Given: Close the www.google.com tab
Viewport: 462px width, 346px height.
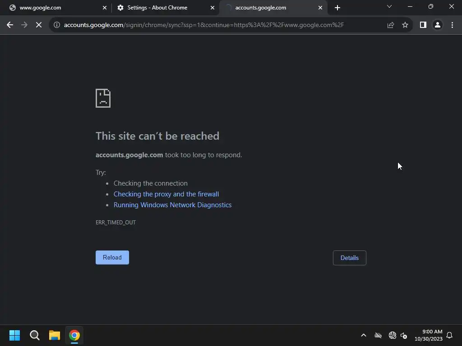Looking at the screenshot, I should pyautogui.click(x=105, y=8).
